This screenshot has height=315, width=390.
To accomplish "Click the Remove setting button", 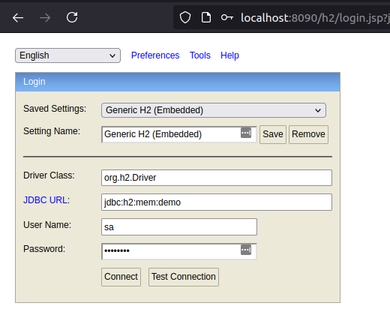I will click(308, 134).
